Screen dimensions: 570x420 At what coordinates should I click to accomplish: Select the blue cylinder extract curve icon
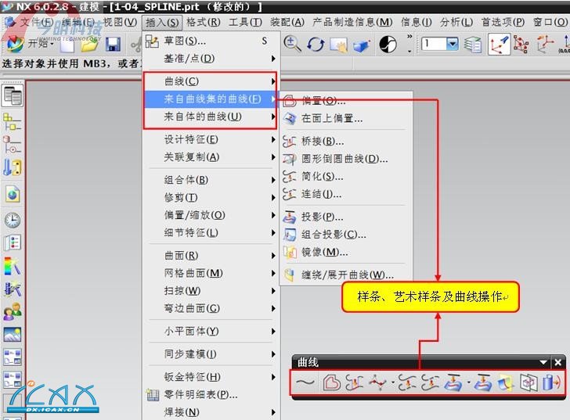coord(551,382)
